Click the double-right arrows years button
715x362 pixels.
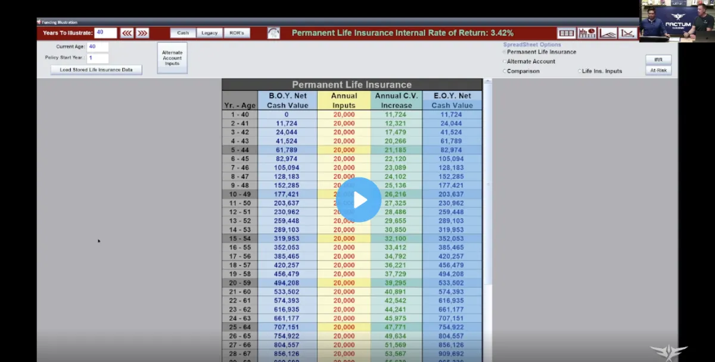(142, 33)
